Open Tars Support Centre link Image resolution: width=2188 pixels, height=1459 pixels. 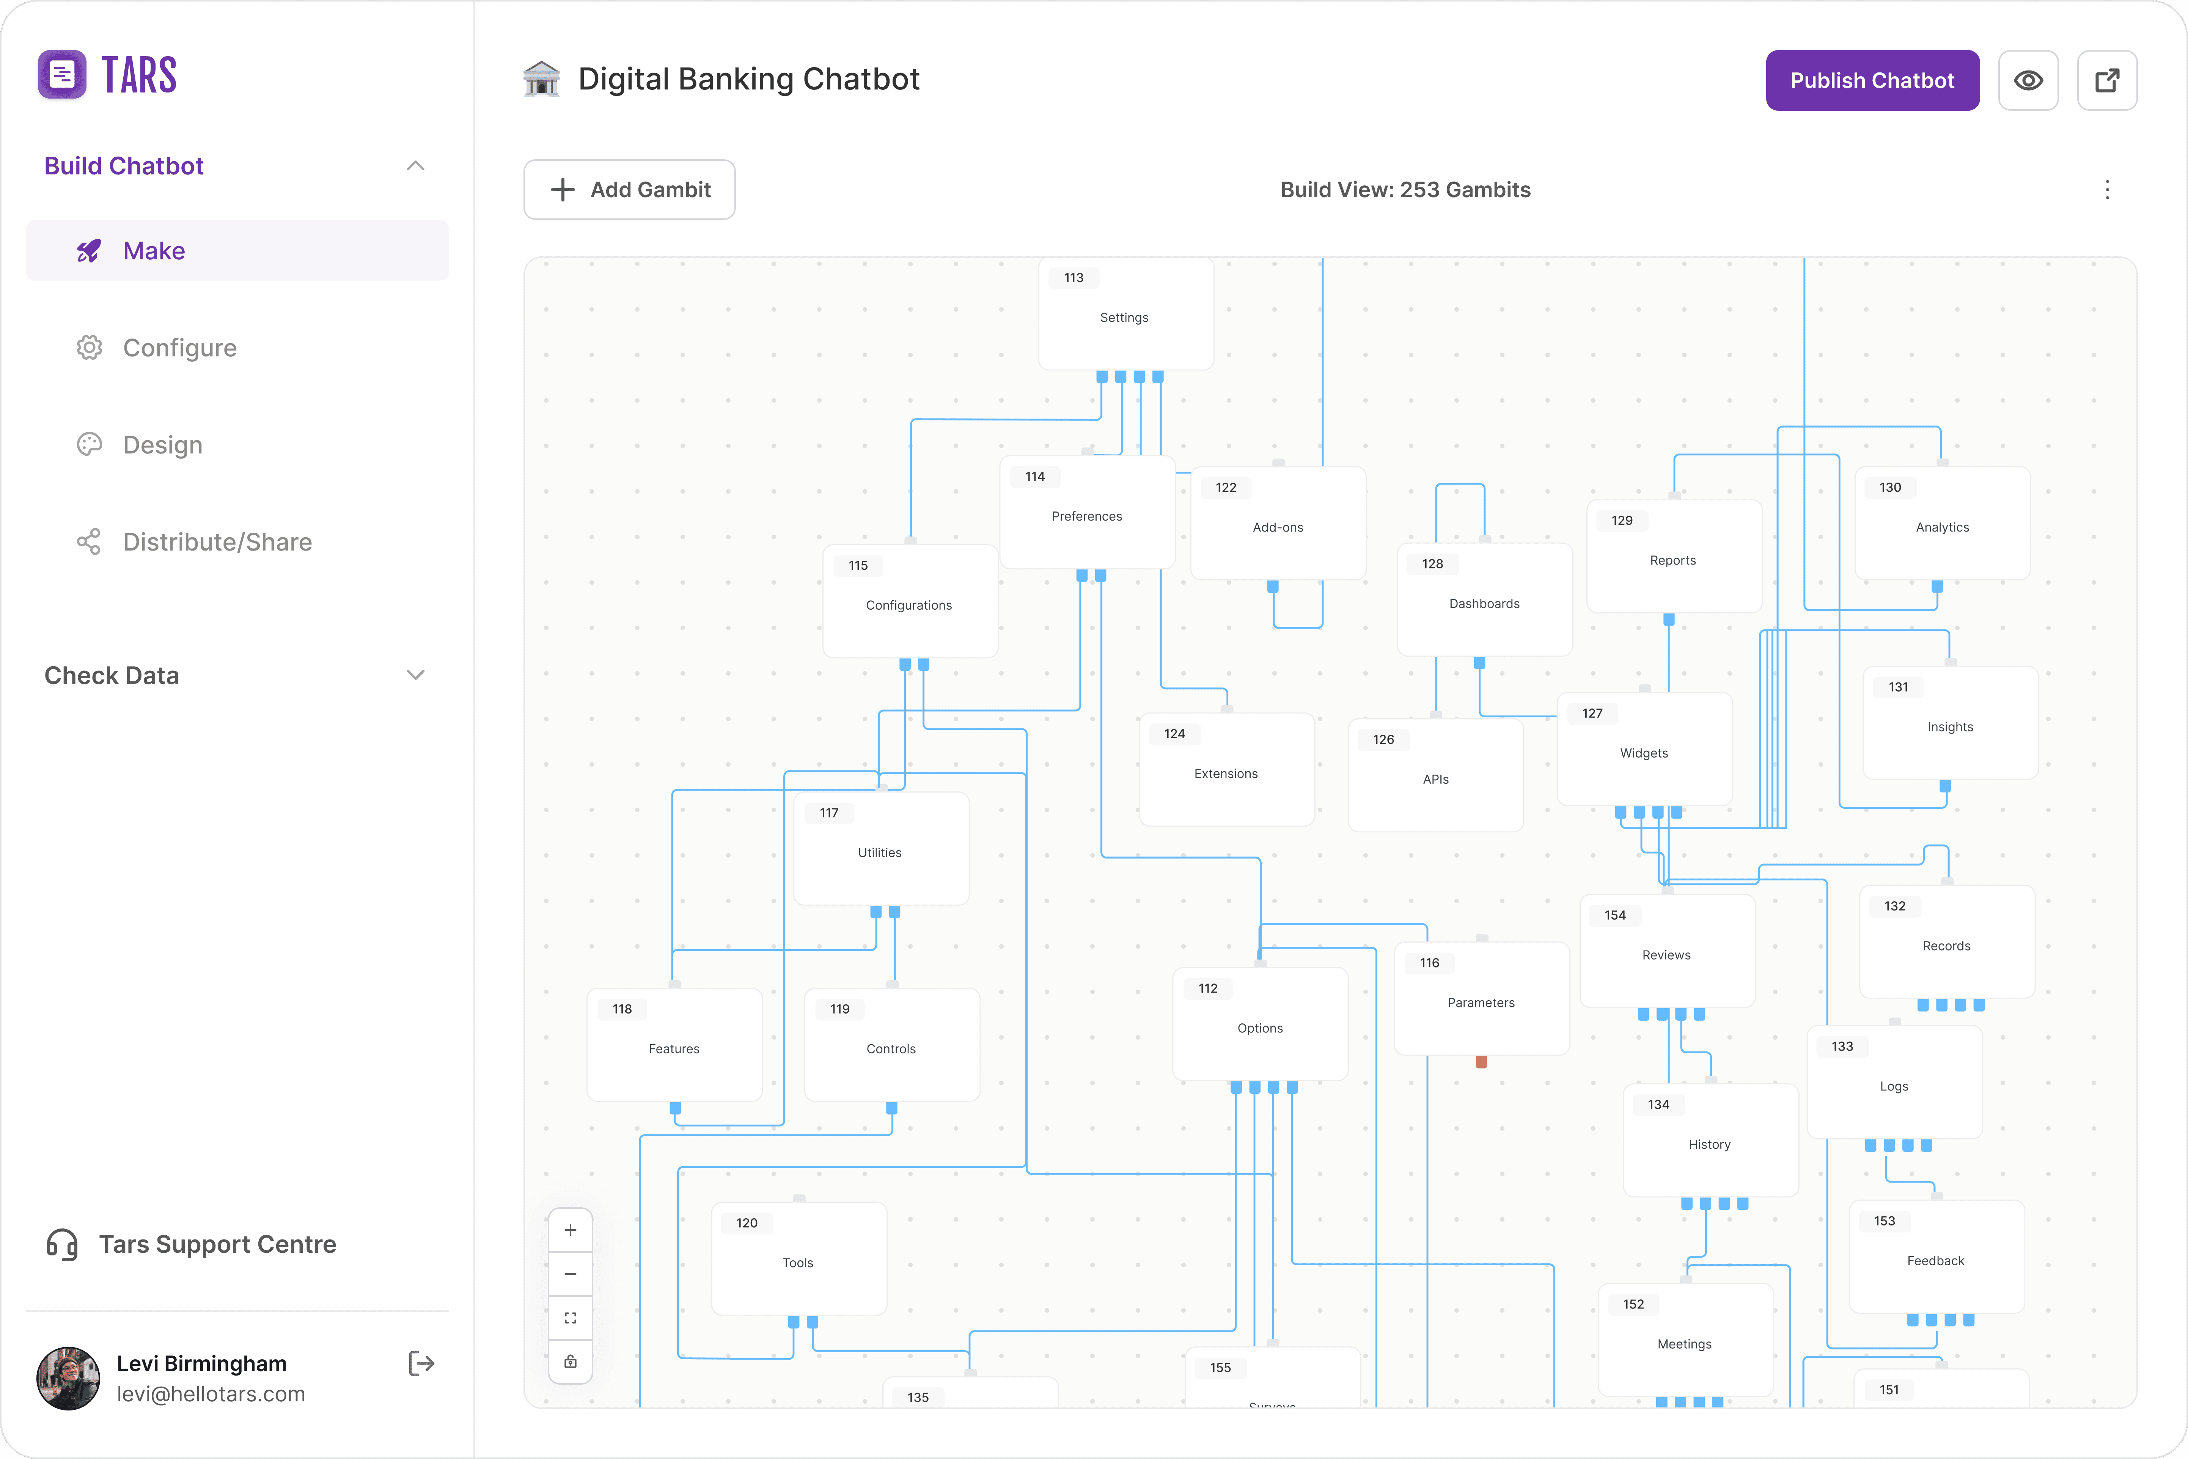pos(217,1244)
